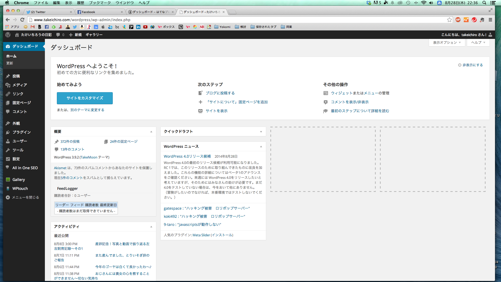Open the YouTube bookmark icon
Image resolution: width=501 pixels, height=282 pixels.
tap(145, 27)
